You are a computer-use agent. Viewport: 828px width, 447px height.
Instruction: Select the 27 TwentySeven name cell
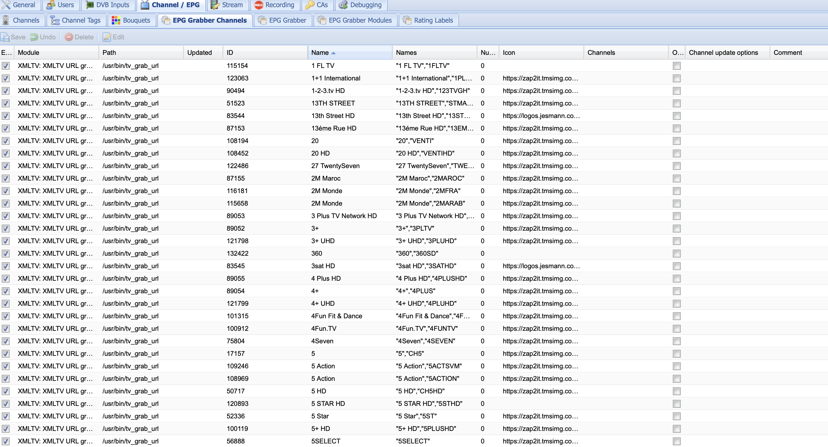click(x=335, y=166)
